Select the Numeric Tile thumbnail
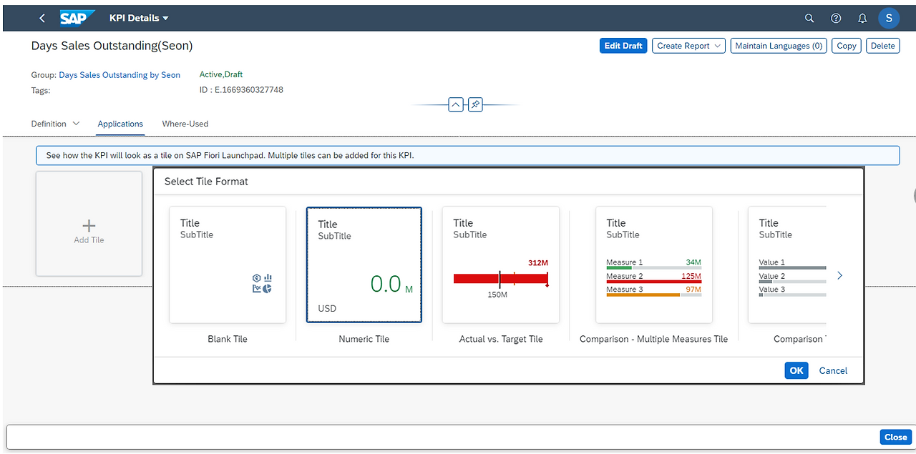Viewport: 916px width, 454px height. tap(364, 265)
